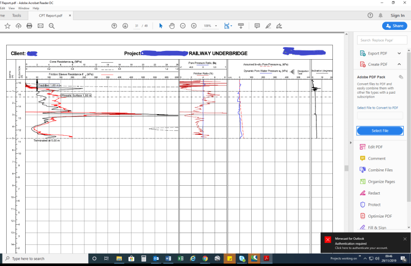411x266 pixels.
Task: Collapse the Create PDF section
Action: 399,64
